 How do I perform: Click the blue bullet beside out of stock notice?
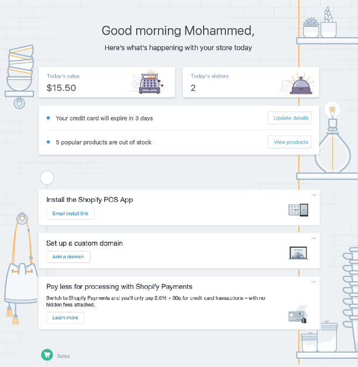coord(48,142)
